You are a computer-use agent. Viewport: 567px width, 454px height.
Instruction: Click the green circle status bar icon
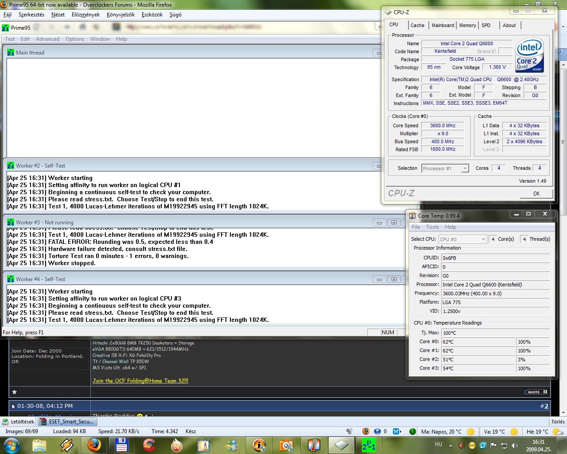coord(412,431)
